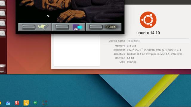This screenshot has width=191, height=107.
Task: Open Hangouts from the shelf
Action: point(36,103)
